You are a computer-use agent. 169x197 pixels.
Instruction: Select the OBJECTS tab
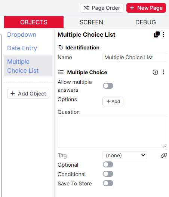34,22
